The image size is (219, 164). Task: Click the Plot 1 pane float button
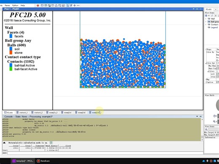coord(197,9)
